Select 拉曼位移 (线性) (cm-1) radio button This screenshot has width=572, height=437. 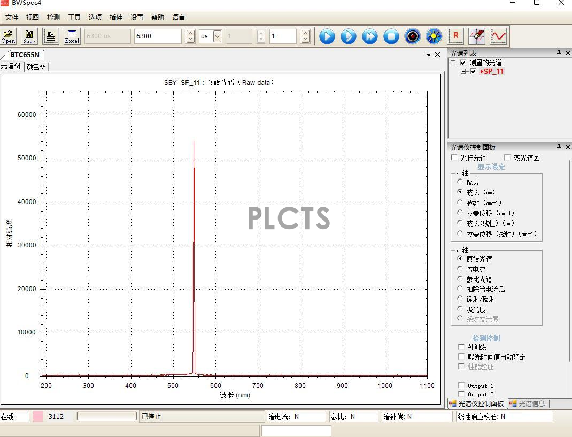(460, 233)
